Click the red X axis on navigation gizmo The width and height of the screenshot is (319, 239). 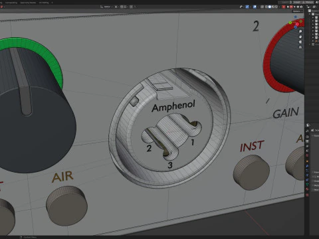coord(297,25)
